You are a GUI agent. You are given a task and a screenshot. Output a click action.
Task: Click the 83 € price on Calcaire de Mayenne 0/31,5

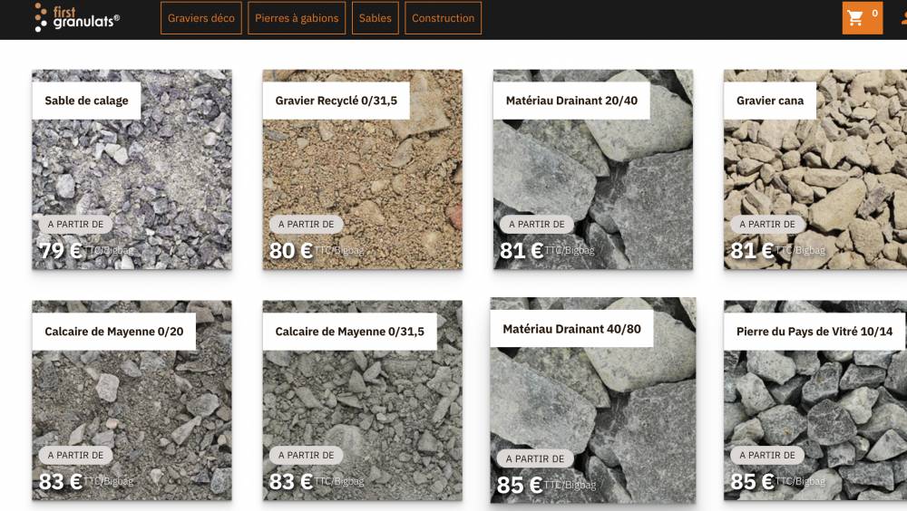(291, 481)
